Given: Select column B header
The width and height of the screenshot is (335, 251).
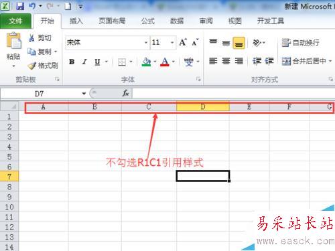Looking at the screenshot, I should point(94,106).
